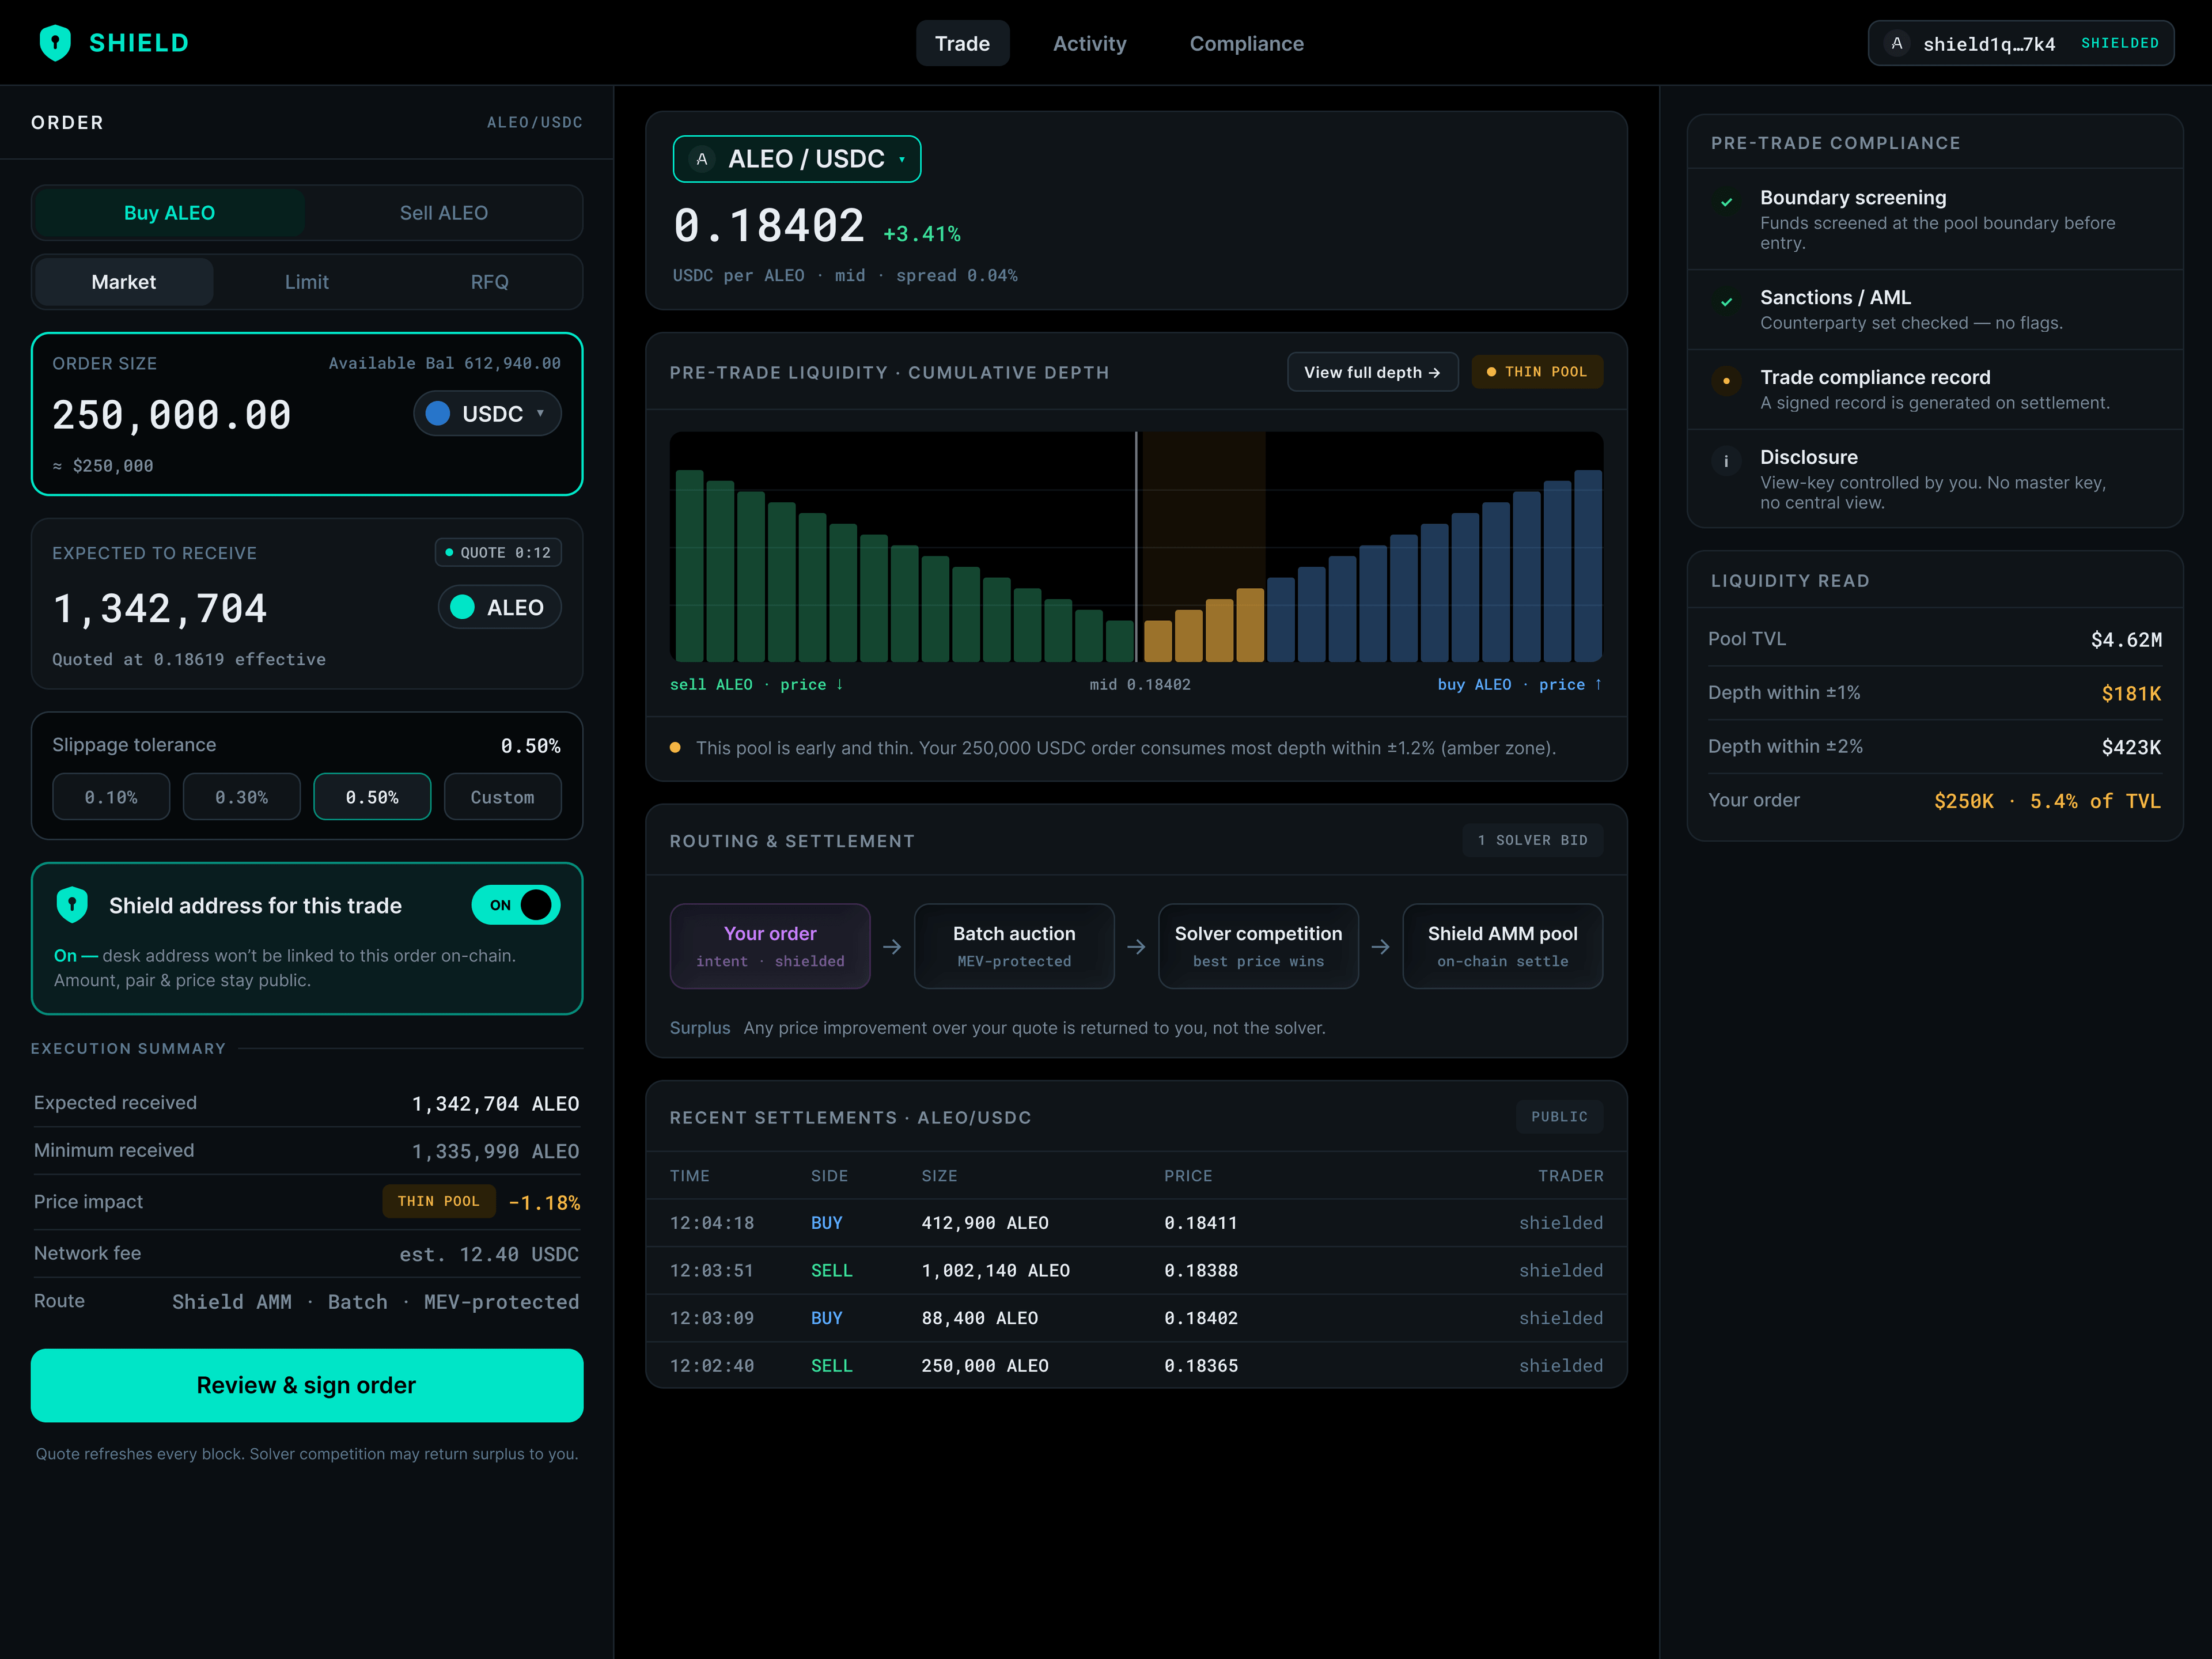Click the 1 SOLVER BID badge
Screen dimensions: 2212x1659
(1532, 841)
